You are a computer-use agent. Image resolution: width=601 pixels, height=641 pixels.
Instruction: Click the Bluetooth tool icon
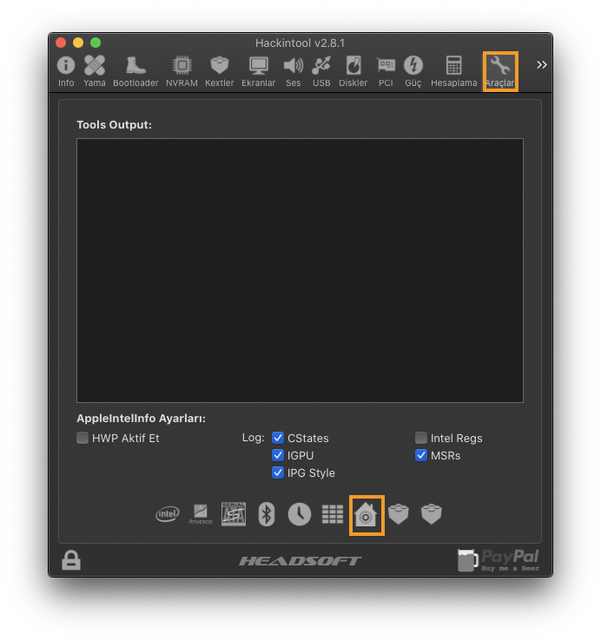click(x=267, y=514)
